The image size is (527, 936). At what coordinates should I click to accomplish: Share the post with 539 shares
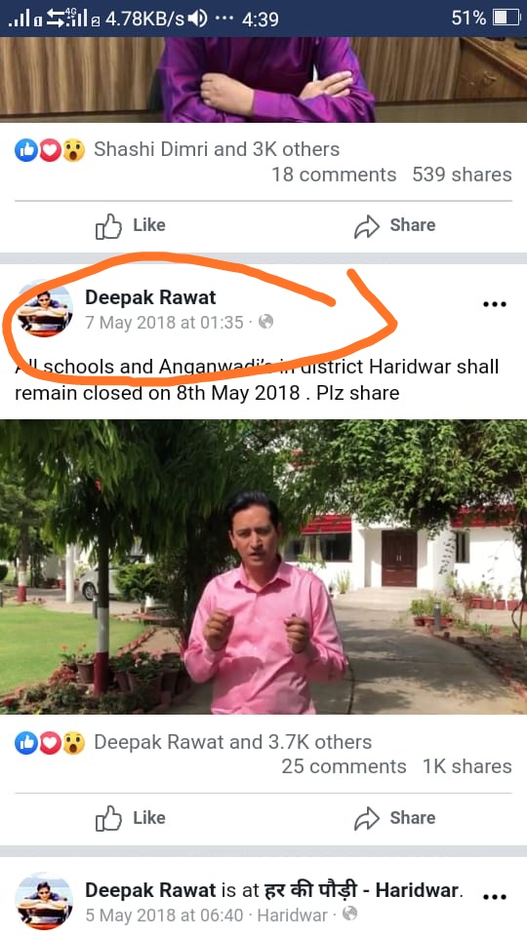point(394,225)
